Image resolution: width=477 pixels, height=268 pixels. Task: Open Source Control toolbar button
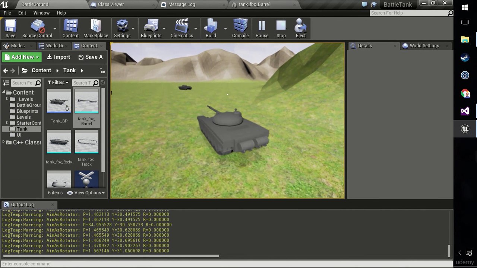37,29
